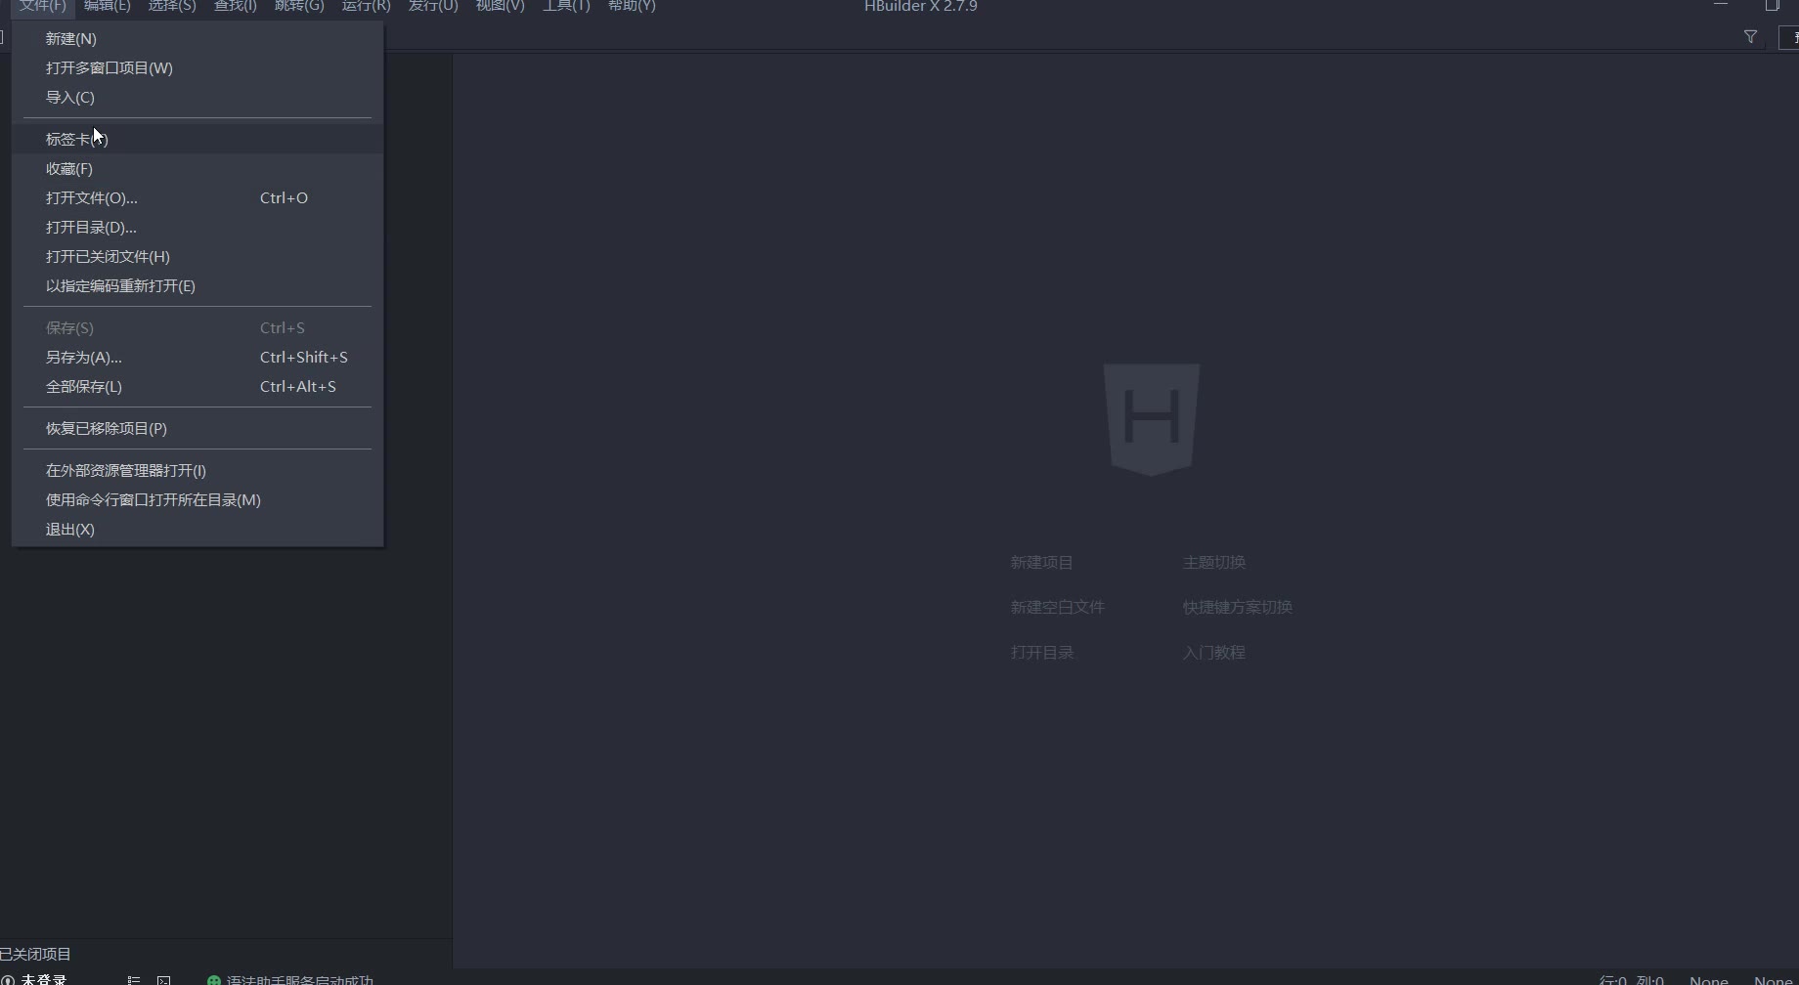Open the 快捷键方案切换 welcome link
This screenshot has height=985, width=1799.
pos(1237,608)
